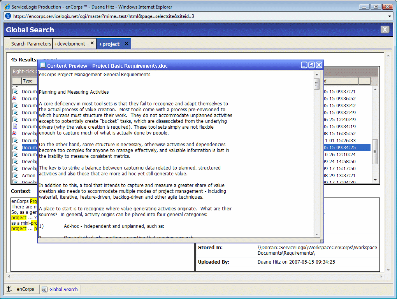
Task: Click the results list scroll thumb
Action: (375, 152)
